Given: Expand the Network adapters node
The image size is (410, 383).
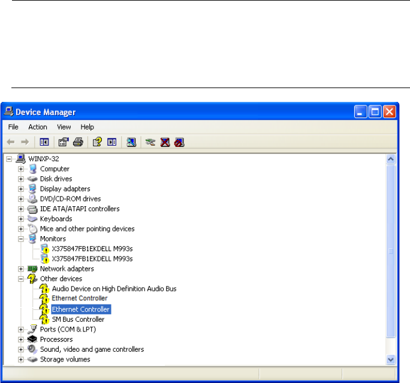Looking at the screenshot, I should tap(21, 269).
